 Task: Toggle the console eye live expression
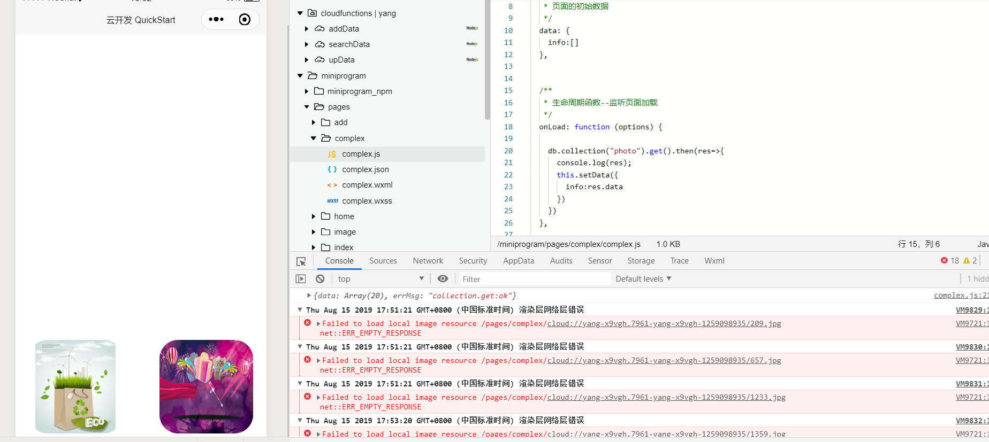443,279
